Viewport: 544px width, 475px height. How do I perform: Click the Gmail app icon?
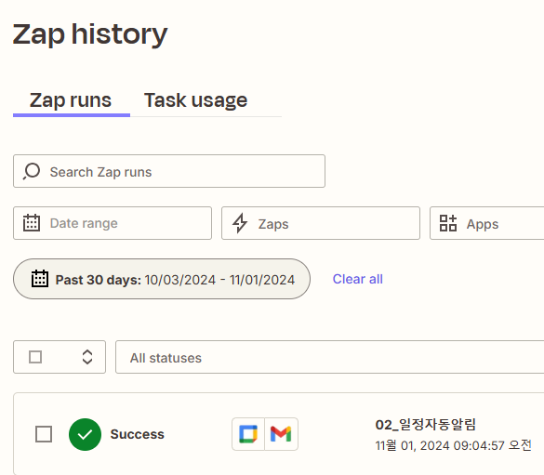pyautogui.click(x=281, y=434)
